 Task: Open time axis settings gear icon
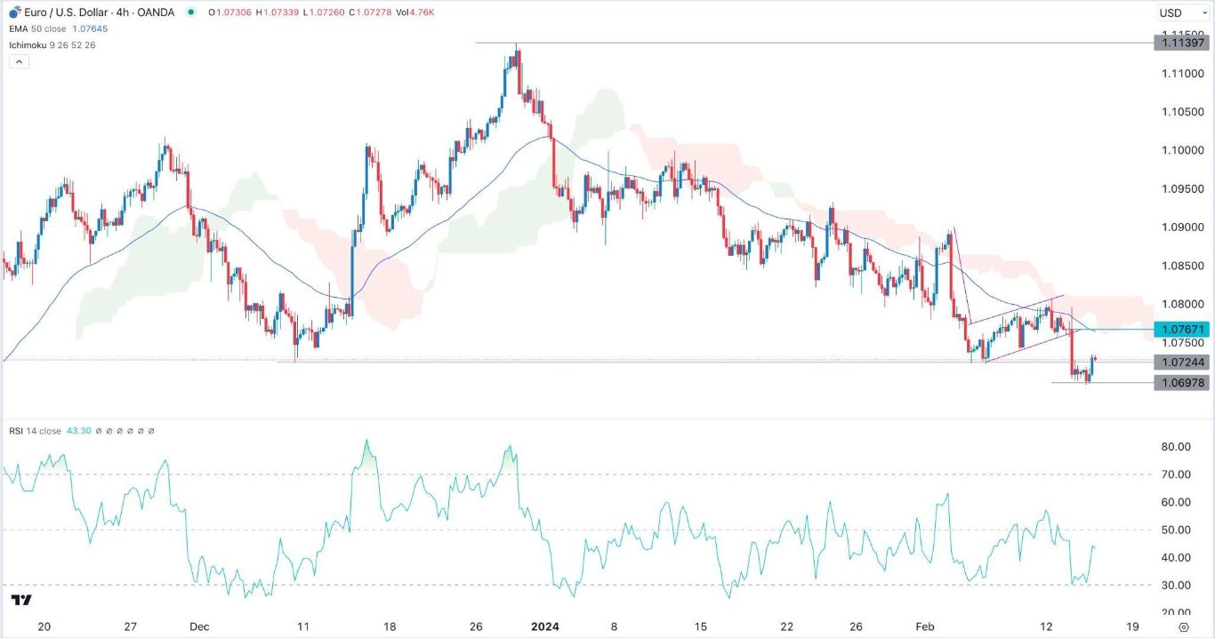(x=1196, y=626)
